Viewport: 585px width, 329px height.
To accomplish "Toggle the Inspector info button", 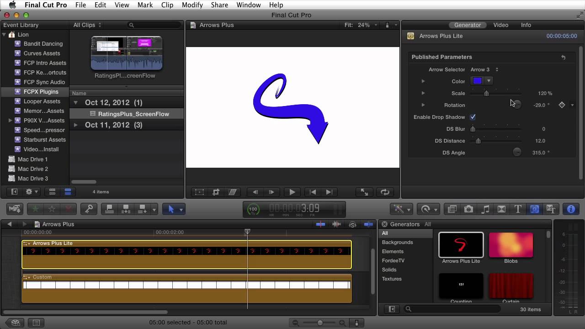I will click(571, 209).
